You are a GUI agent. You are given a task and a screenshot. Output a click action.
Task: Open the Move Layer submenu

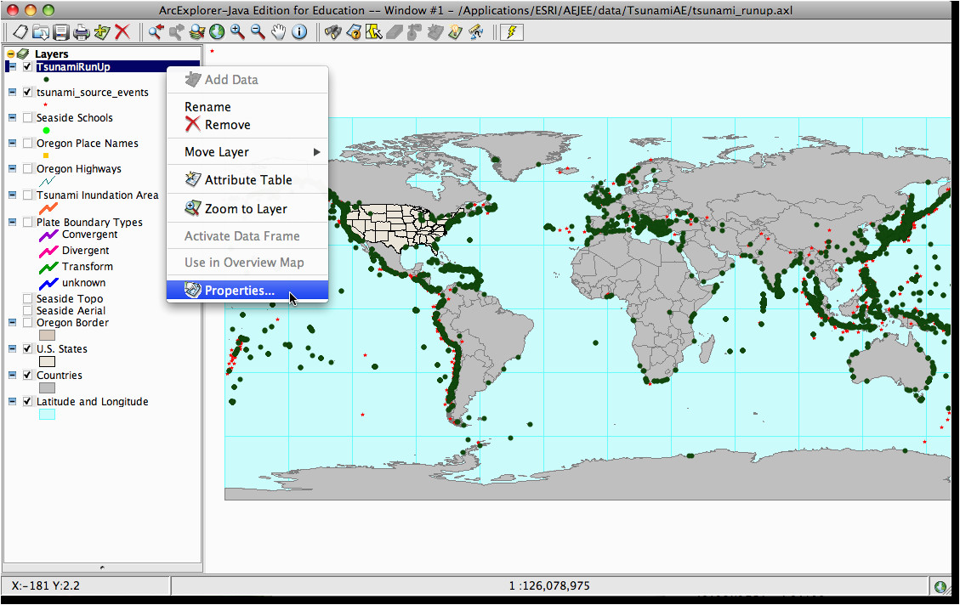247,152
